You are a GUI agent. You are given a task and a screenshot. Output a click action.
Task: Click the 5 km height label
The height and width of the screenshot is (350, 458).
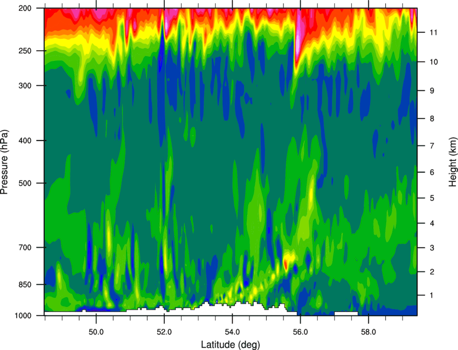432,198
